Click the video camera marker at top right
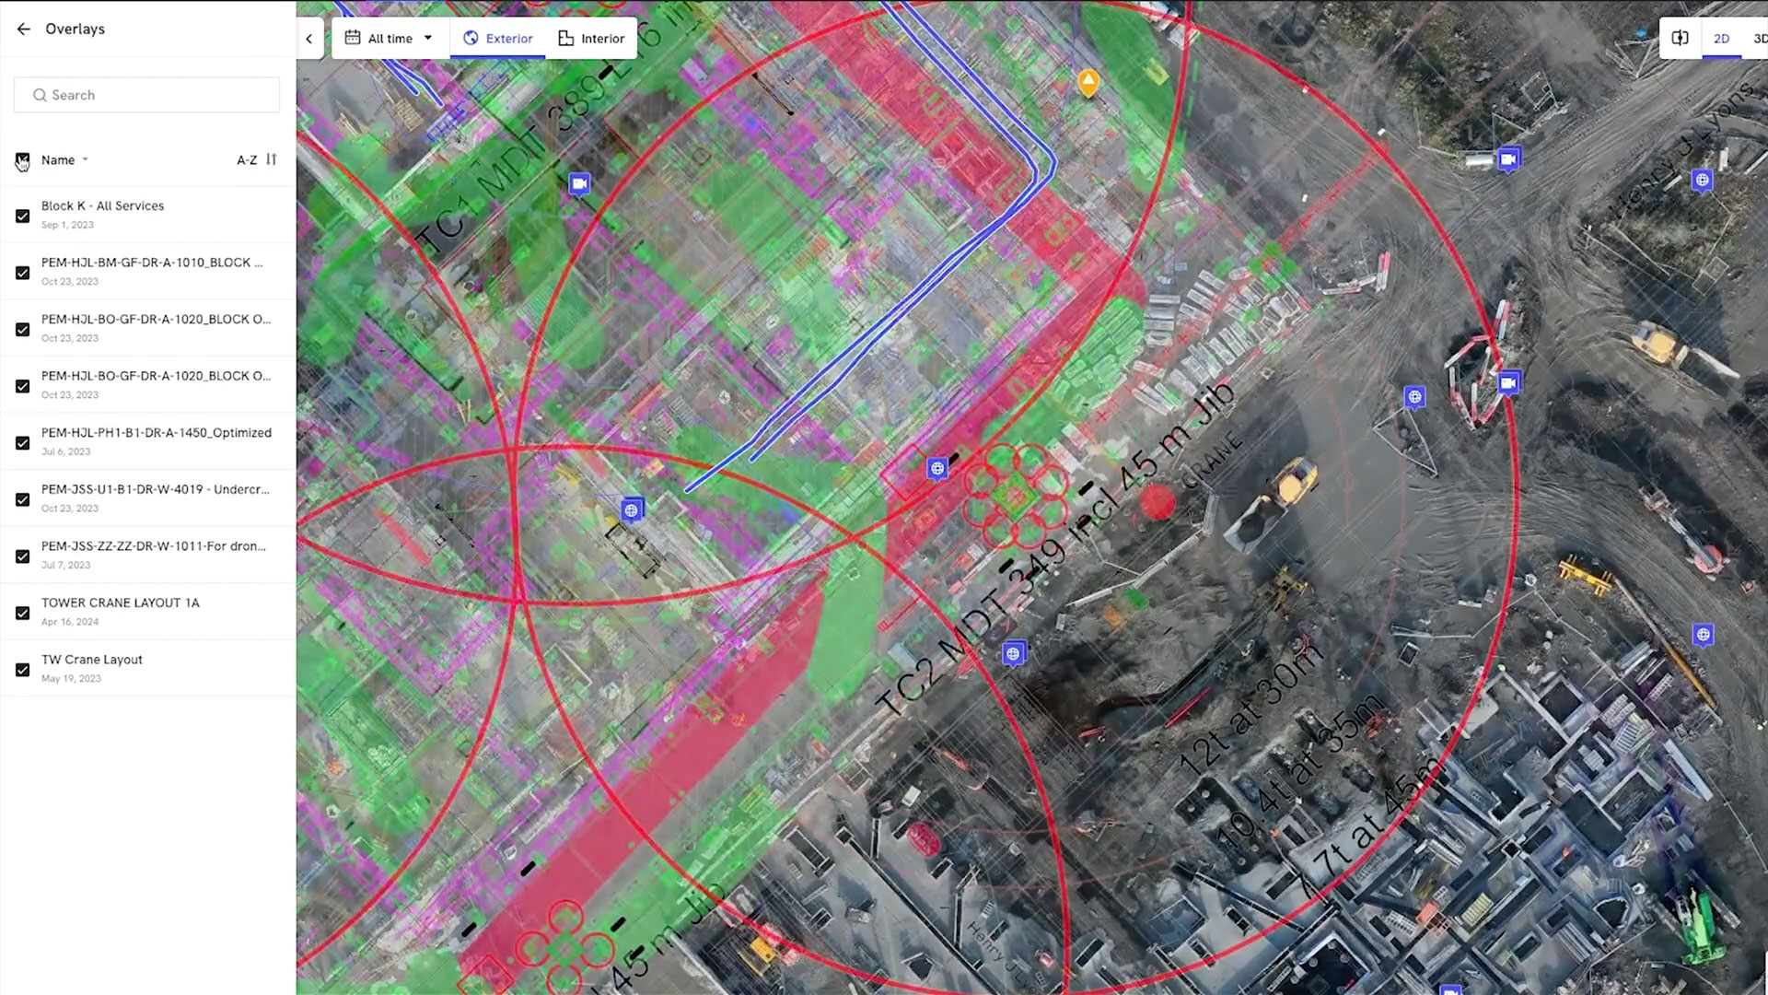Screen dimensions: 1768x995 (x=1508, y=159)
